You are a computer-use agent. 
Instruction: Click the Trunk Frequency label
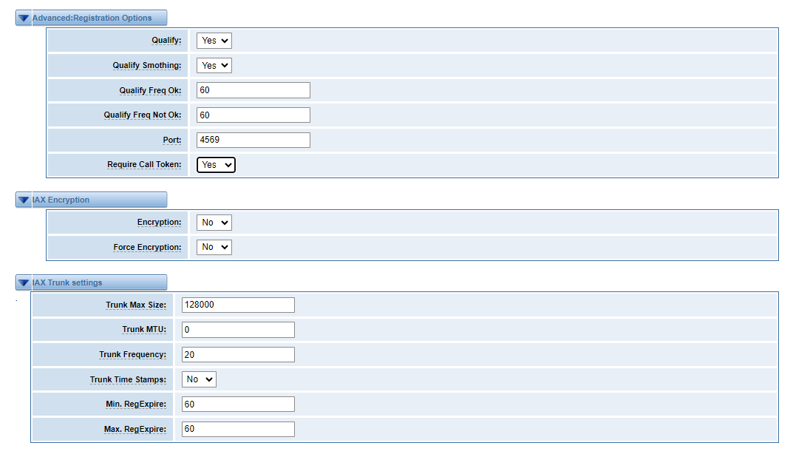[x=132, y=354]
